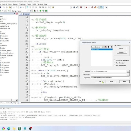Viewport: 131px width, 131px height.
Task: Navigate forwards with the right arrow icon
Action: pos(24,7)
